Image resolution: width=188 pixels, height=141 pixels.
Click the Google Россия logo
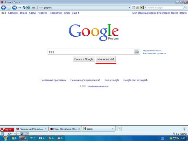click(94, 32)
